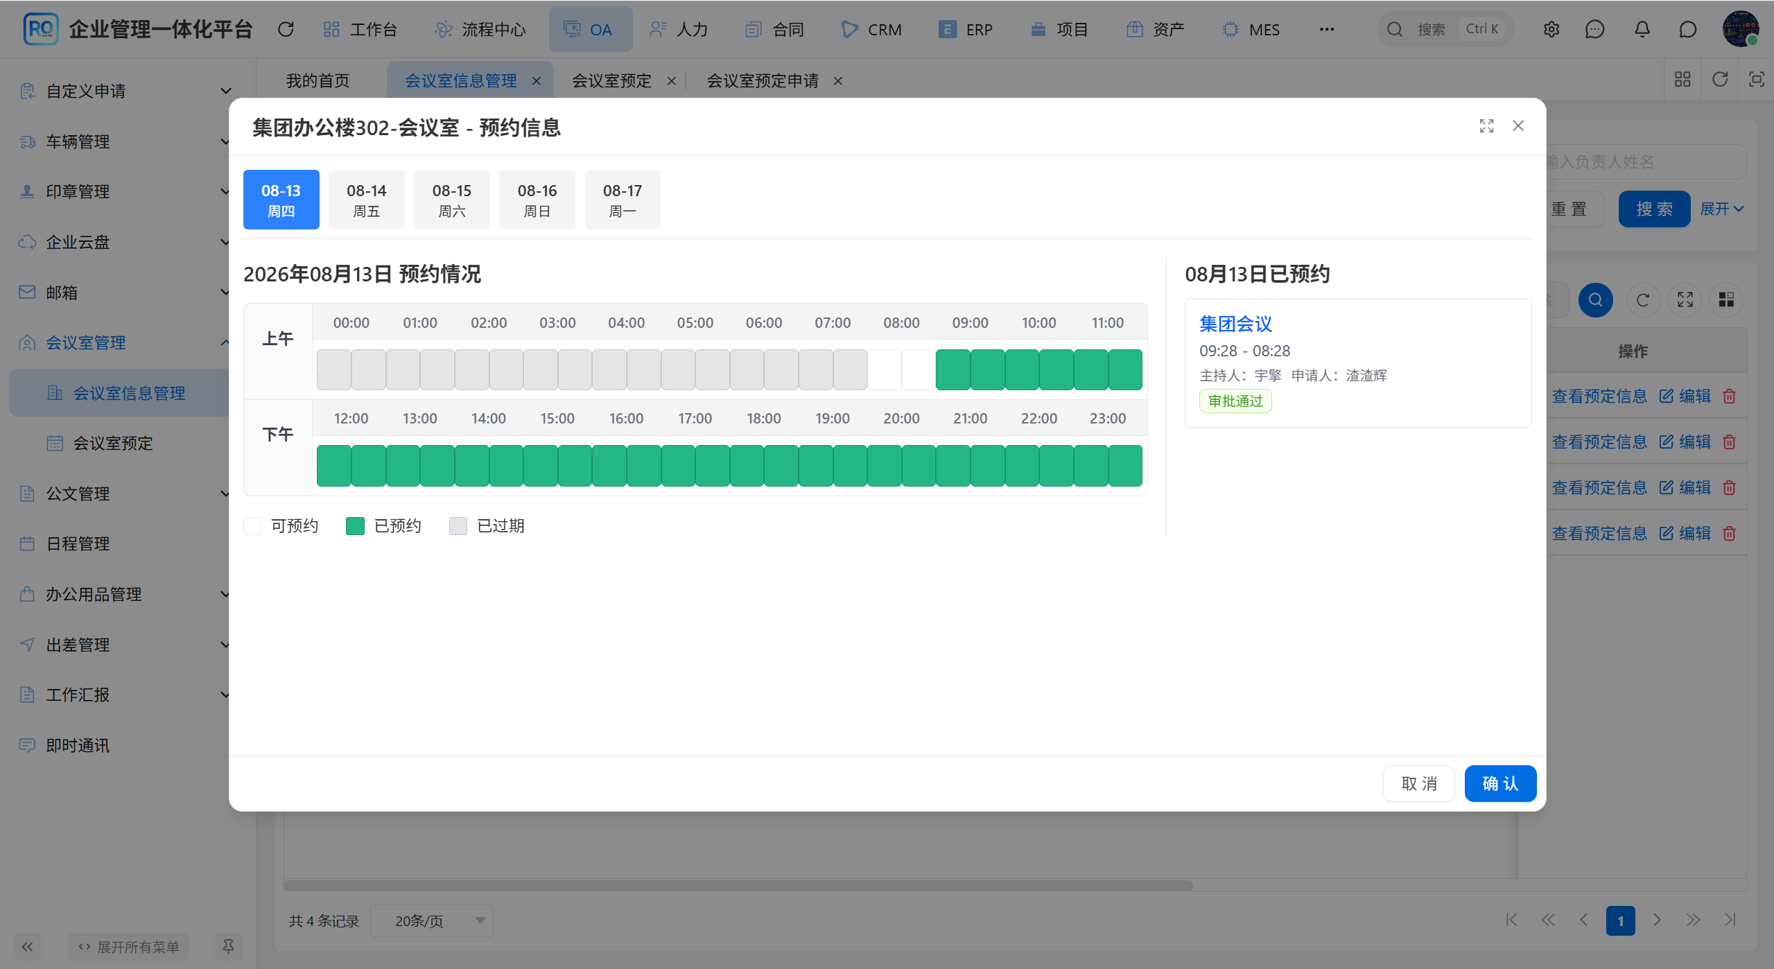
Task: Maximize the 预约信息 dialog
Action: [x=1486, y=125]
